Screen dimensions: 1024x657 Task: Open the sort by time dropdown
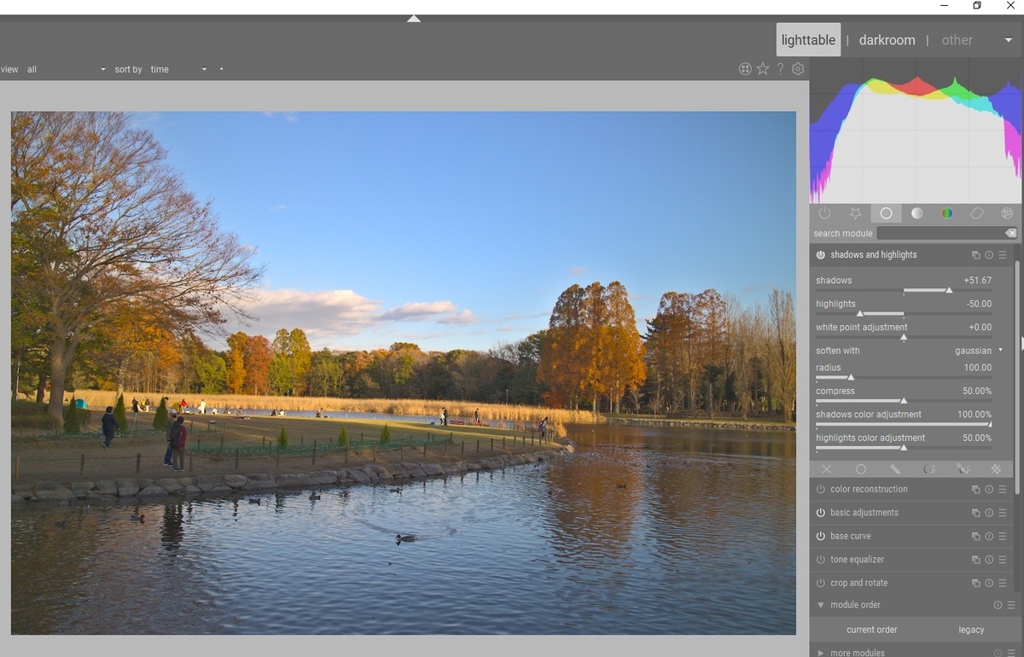(178, 70)
